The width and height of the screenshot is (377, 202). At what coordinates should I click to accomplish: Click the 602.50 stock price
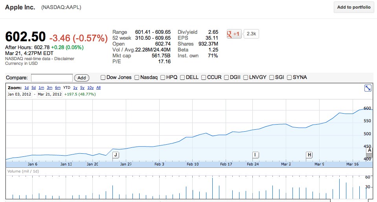25,37
